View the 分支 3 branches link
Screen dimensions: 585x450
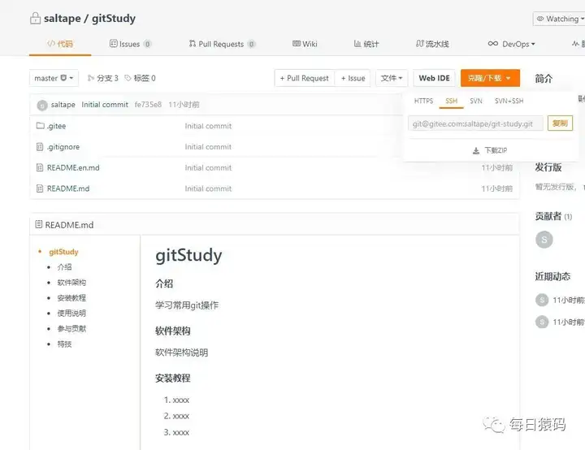[x=102, y=78]
